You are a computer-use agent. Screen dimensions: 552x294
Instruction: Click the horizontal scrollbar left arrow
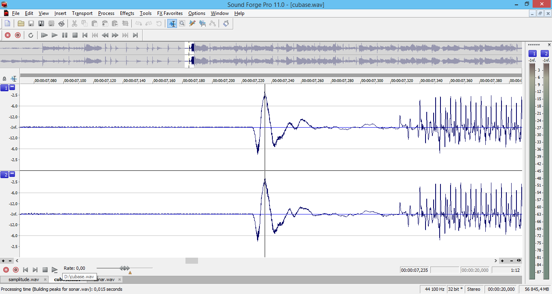17,261
